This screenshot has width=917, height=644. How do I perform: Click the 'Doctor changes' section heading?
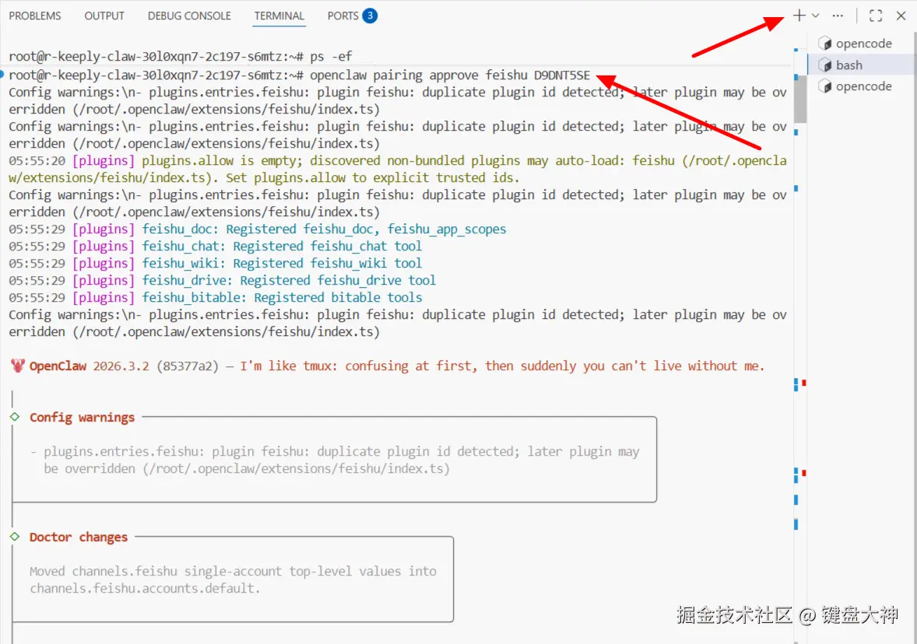click(79, 537)
